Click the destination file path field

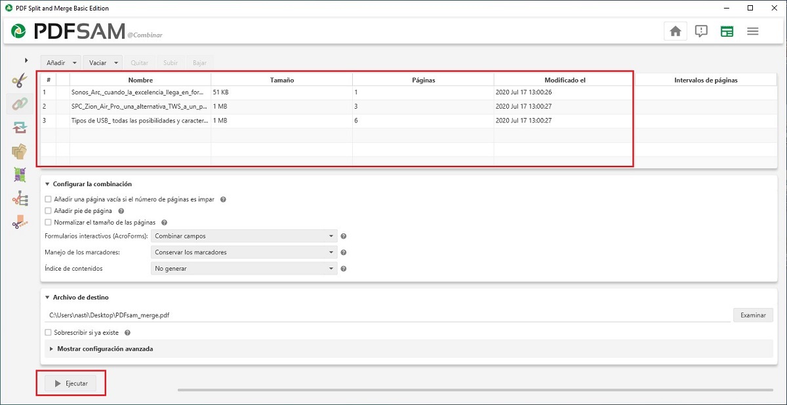coord(388,315)
